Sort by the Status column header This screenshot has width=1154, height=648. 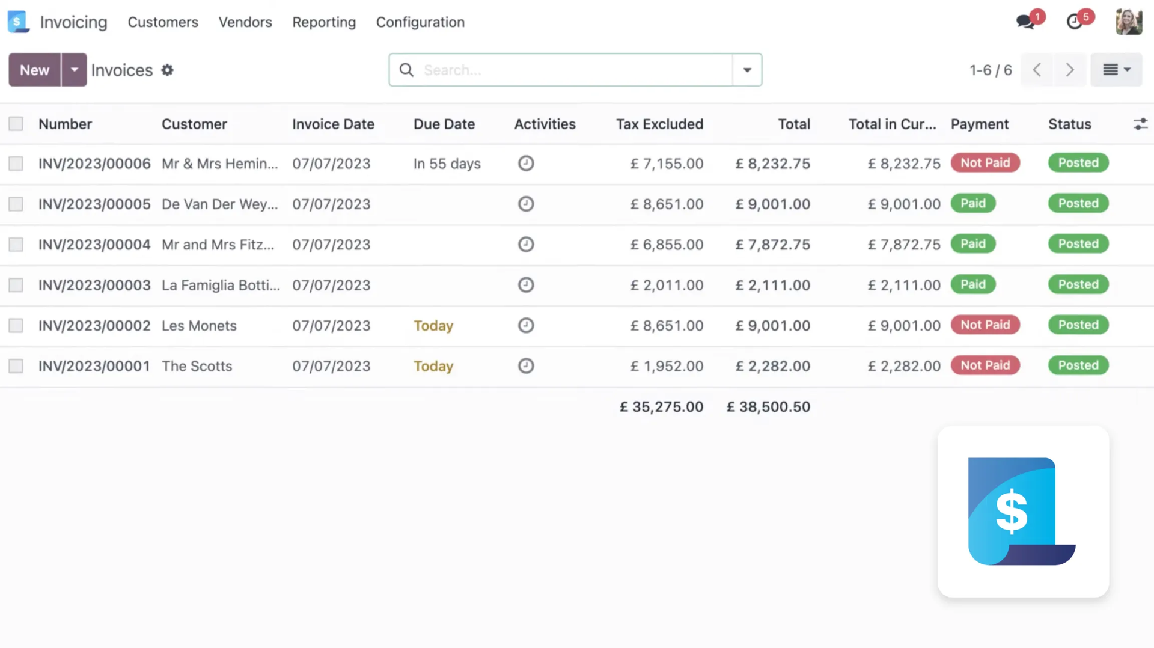pos(1070,124)
